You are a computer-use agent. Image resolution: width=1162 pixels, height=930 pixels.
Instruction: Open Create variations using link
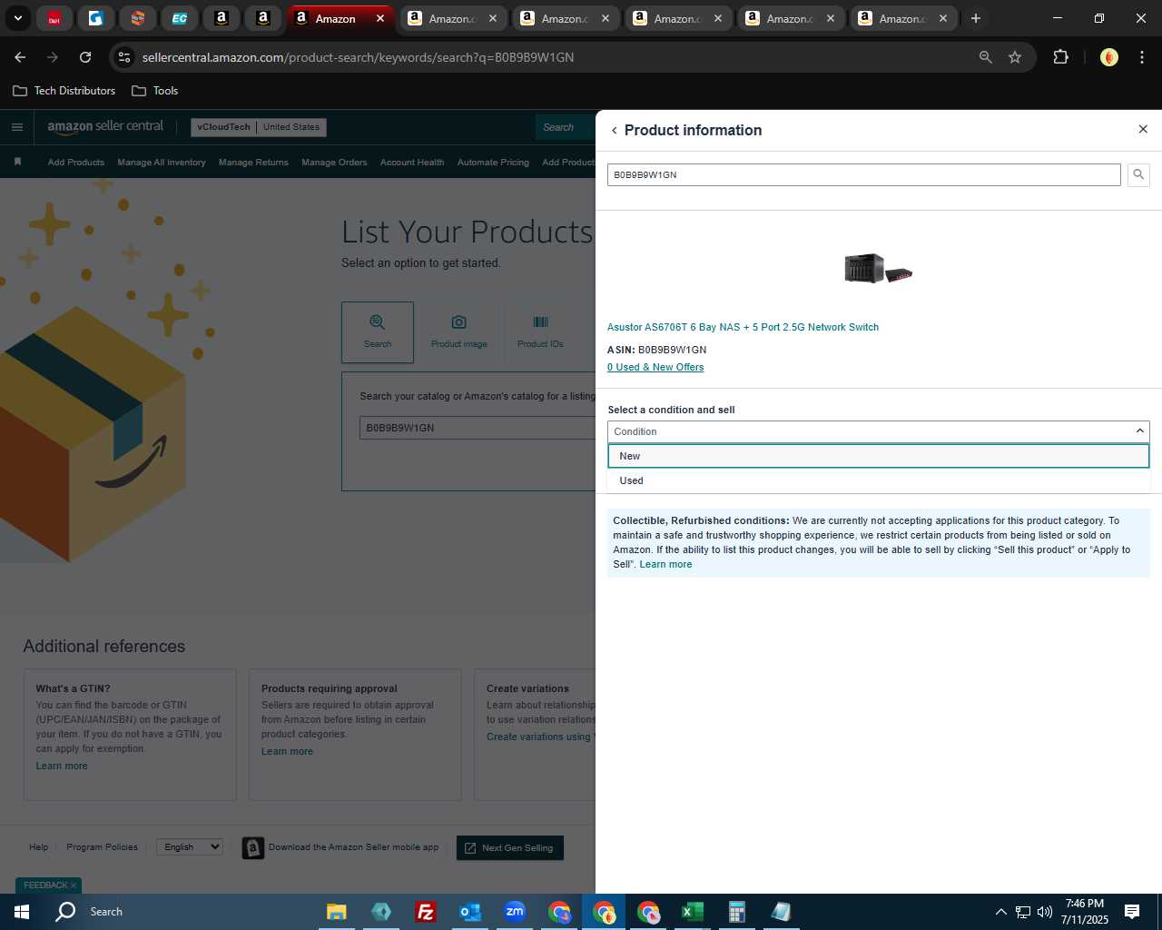[539, 737]
